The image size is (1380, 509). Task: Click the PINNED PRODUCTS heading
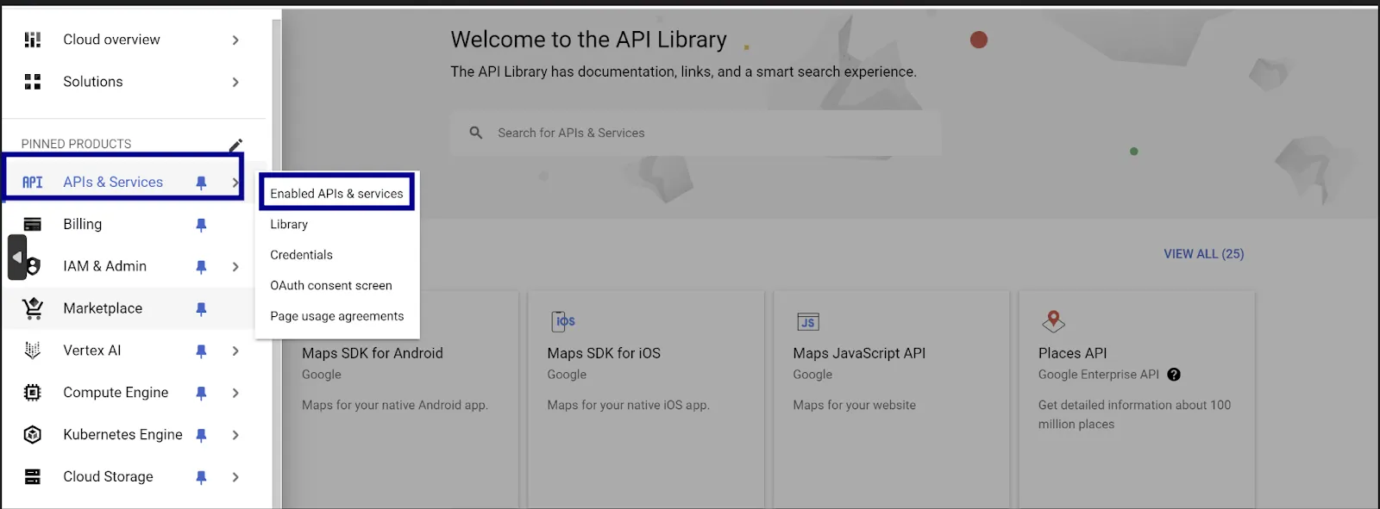pos(76,144)
